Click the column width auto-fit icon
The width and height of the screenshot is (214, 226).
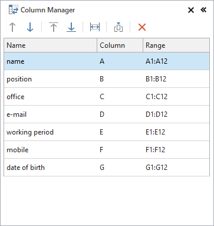pos(95,27)
